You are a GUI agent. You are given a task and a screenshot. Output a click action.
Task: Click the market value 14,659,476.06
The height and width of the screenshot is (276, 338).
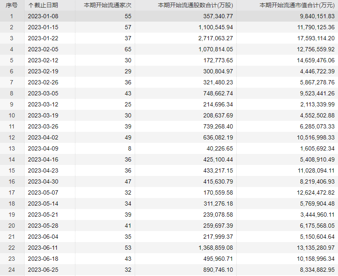click(x=316, y=60)
